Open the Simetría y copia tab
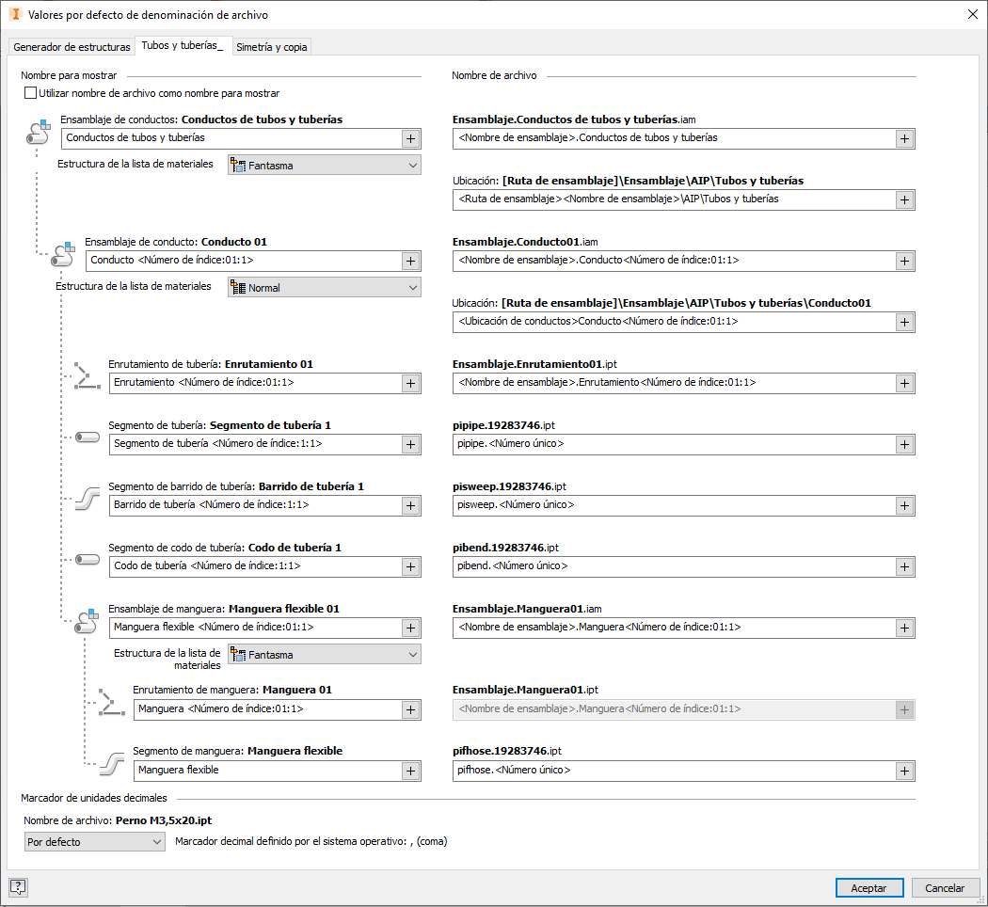The image size is (988, 907). [271, 47]
